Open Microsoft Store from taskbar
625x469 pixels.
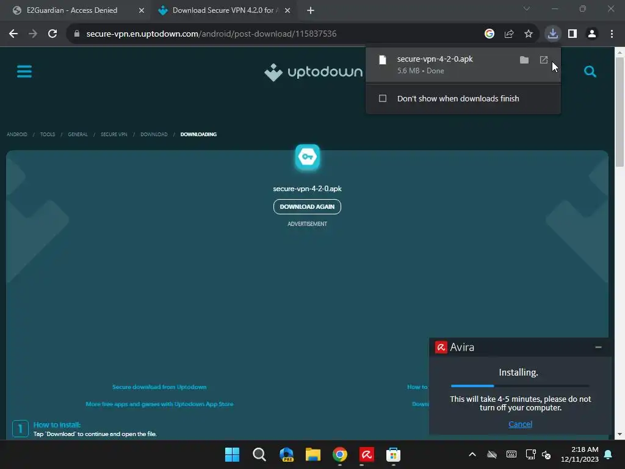click(394, 454)
